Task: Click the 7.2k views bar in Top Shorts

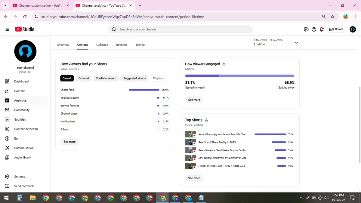Action: pos(270,134)
